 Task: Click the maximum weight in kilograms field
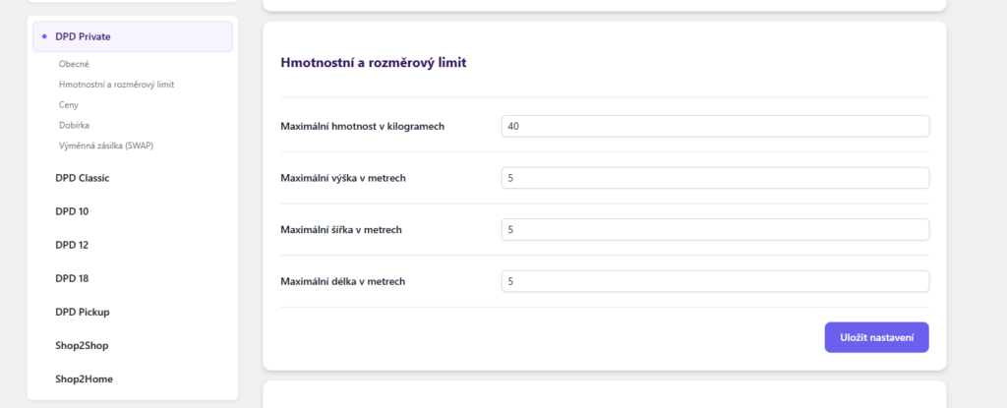click(x=714, y=126)
